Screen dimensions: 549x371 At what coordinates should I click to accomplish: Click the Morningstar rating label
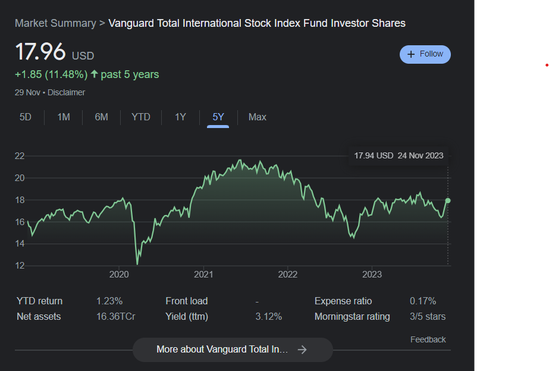(352, 316)
